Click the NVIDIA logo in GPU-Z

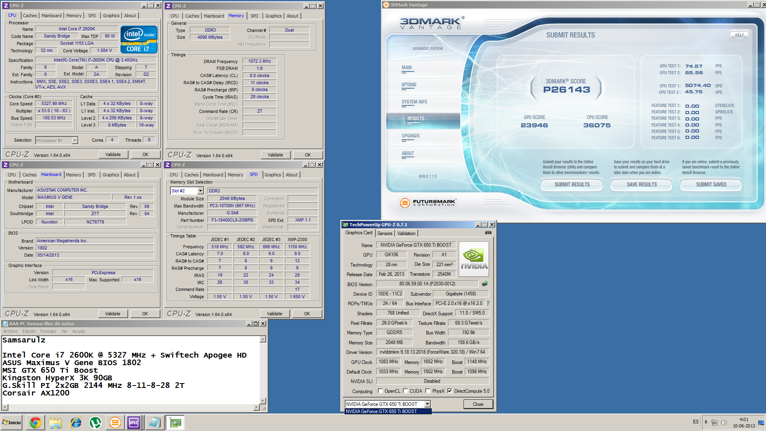[474, 259]
